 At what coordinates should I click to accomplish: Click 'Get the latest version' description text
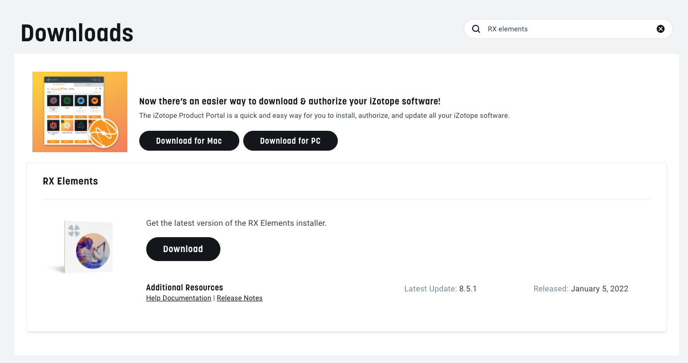click(236, 223)
